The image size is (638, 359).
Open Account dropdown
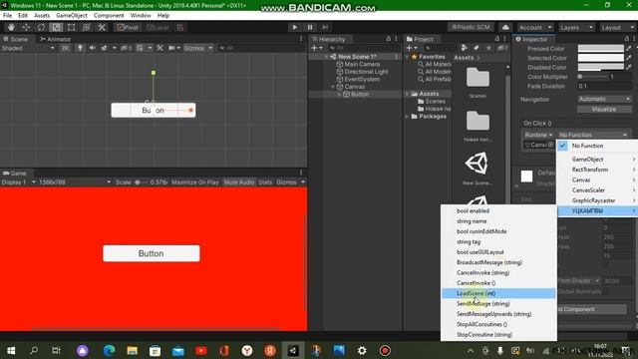tap(534, 27)
